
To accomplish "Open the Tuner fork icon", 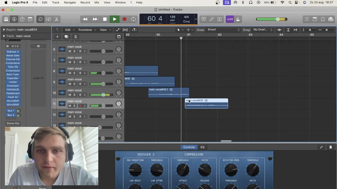I will tap(211, 19).
